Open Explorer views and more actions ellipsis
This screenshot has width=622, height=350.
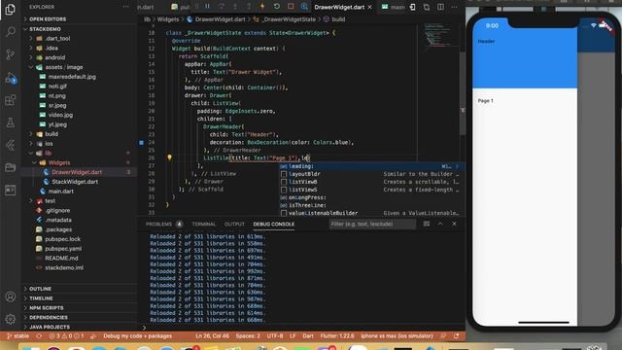pyautogui.click(x=125, y=7)
